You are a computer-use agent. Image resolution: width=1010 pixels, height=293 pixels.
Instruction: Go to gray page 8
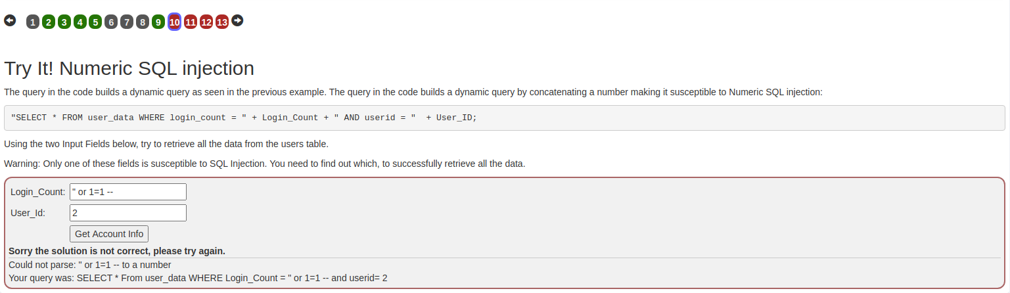tap(143, 22)
